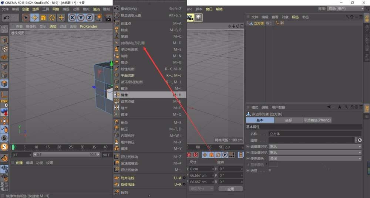
Task: Choose 撤销(动作) in the context menu
Action: coord(150,9)
